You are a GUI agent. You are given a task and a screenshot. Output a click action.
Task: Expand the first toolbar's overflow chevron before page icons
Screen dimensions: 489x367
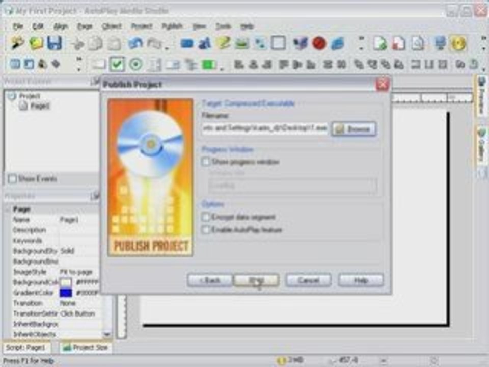point(361,43)
